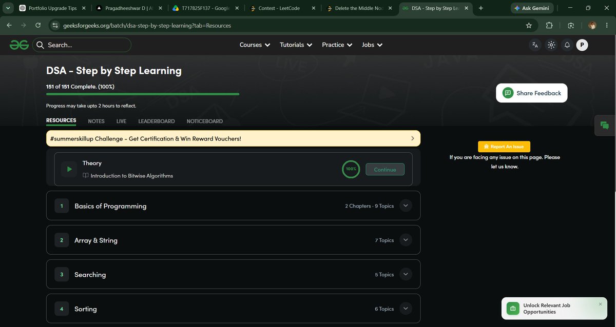Open the Practice dropdown menu
616x327 pixels.
[x=337, y=45]
